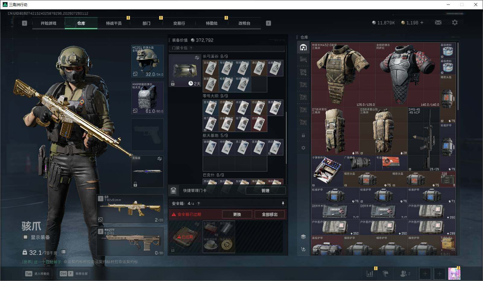The width and height of the screenshot is (483, 281).
Task: Click the warehouse grid vertical scrollbar
Action: click(x=458, y=77)
